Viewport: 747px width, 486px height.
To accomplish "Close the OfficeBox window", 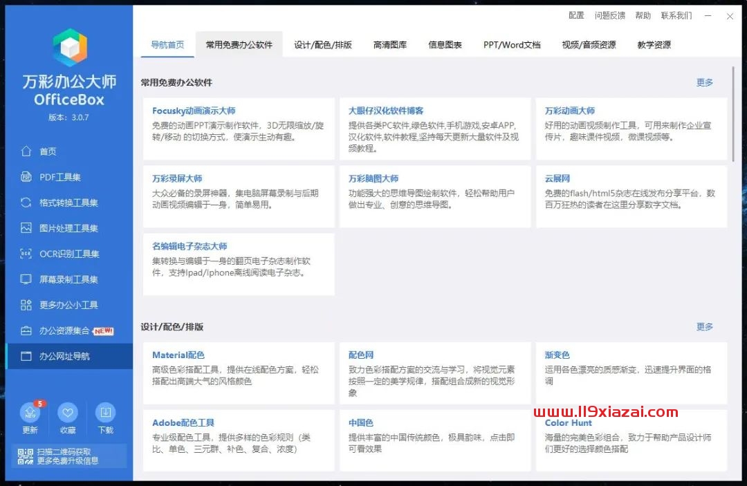I will [730, 16].
